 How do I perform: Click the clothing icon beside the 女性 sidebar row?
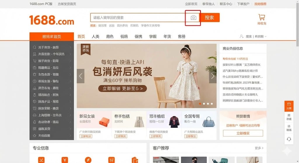point(34,74)
